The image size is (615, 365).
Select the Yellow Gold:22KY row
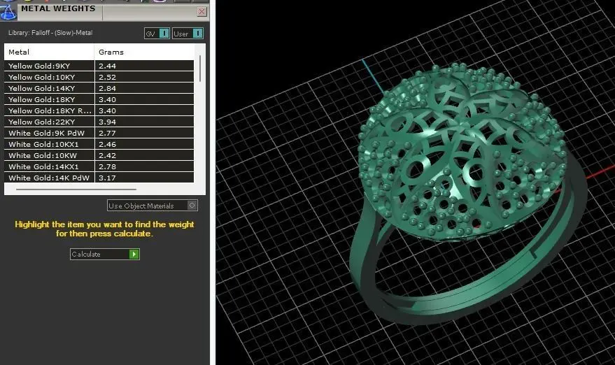tap(99, 122)
